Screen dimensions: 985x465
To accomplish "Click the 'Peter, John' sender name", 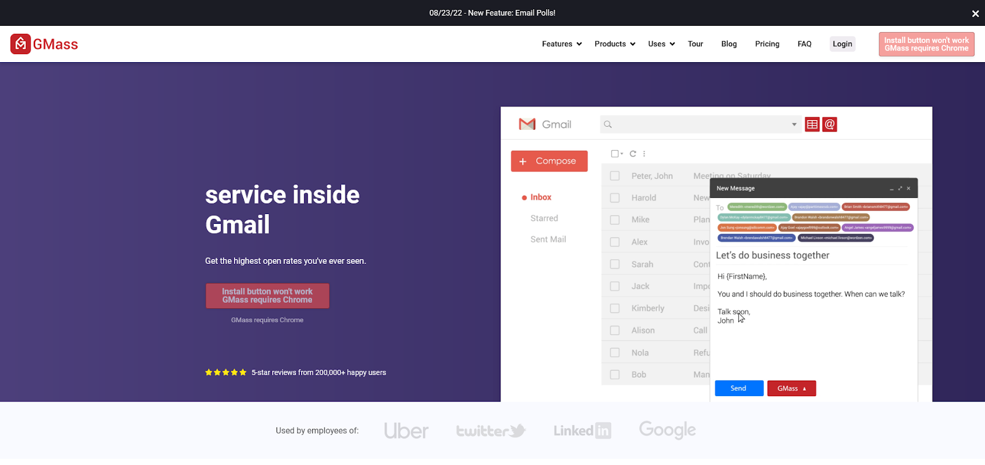I will point(652,176).
